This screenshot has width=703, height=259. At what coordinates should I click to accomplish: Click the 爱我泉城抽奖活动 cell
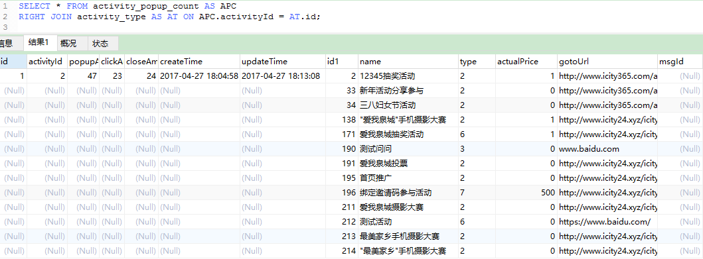click(x=408, y=134)
